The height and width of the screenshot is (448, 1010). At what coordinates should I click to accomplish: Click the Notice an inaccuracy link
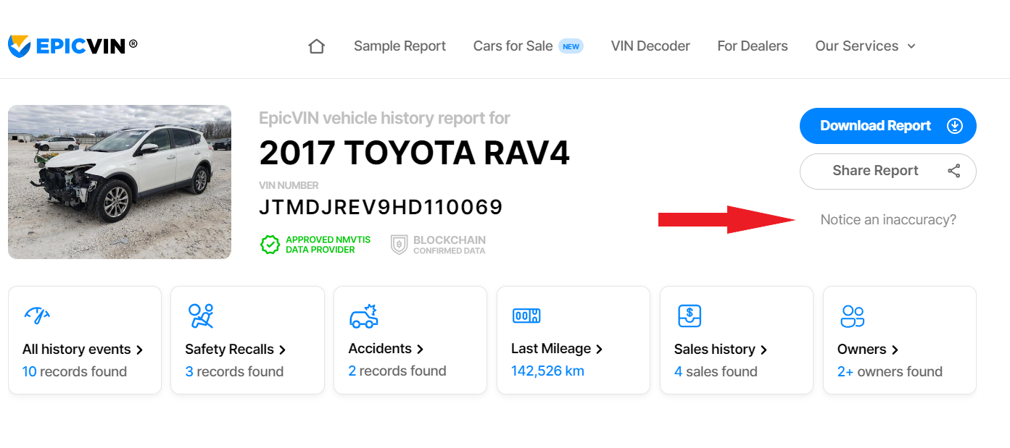(x=887, y=219)
